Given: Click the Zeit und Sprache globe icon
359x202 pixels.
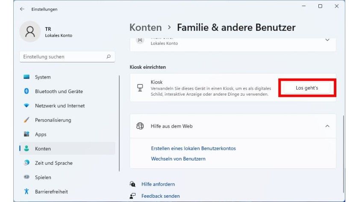Looking at the screenshot, I should (26, 163).
